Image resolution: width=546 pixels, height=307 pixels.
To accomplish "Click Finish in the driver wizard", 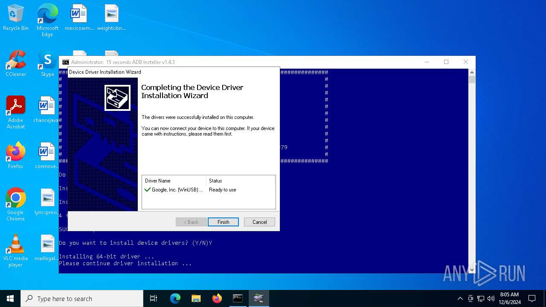I will pos(223,222).
